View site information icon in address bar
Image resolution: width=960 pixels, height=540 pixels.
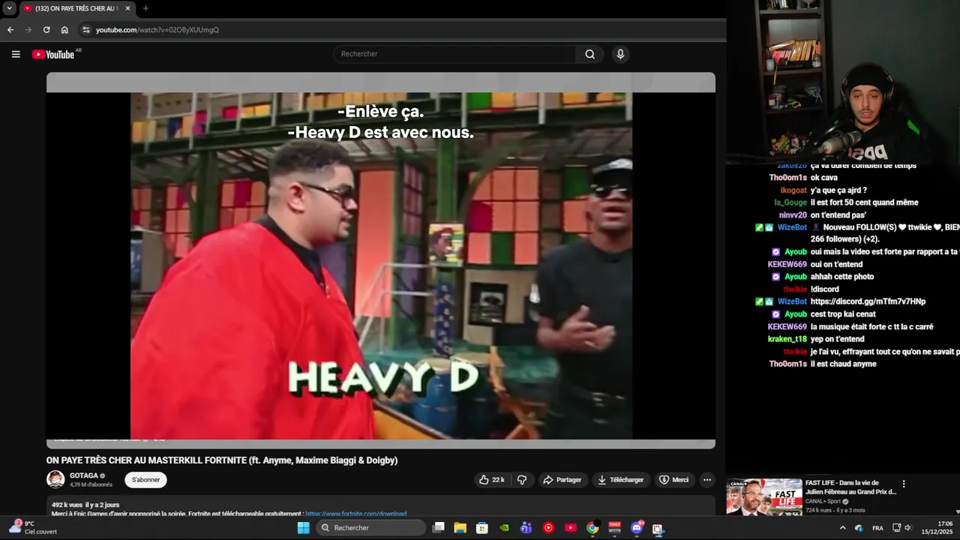point(86,30)
